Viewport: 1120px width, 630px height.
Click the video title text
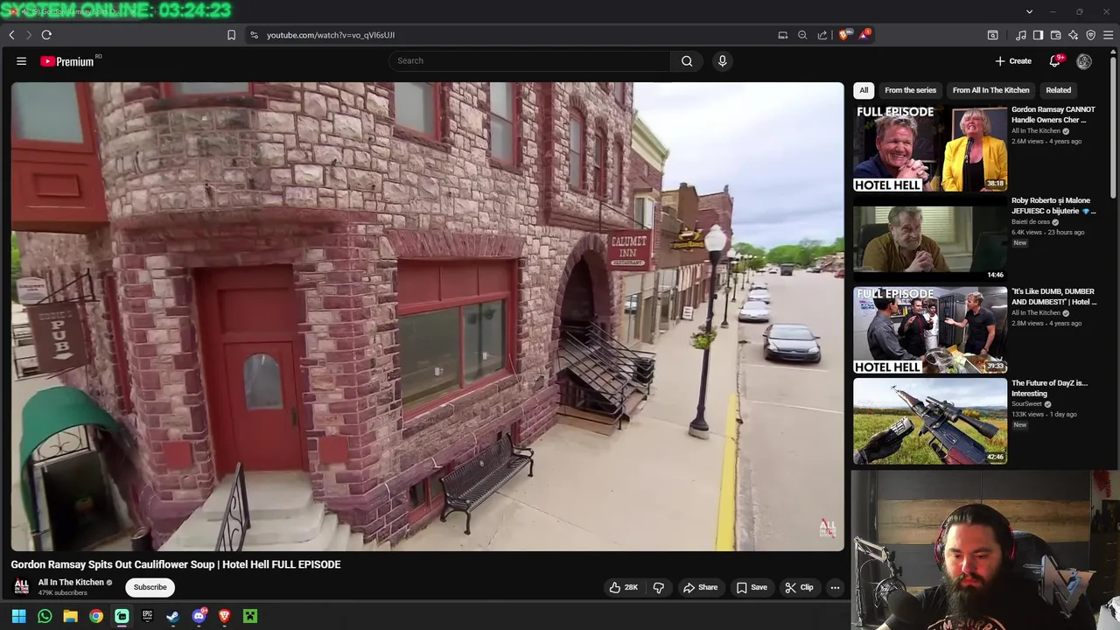pos(176,564)
